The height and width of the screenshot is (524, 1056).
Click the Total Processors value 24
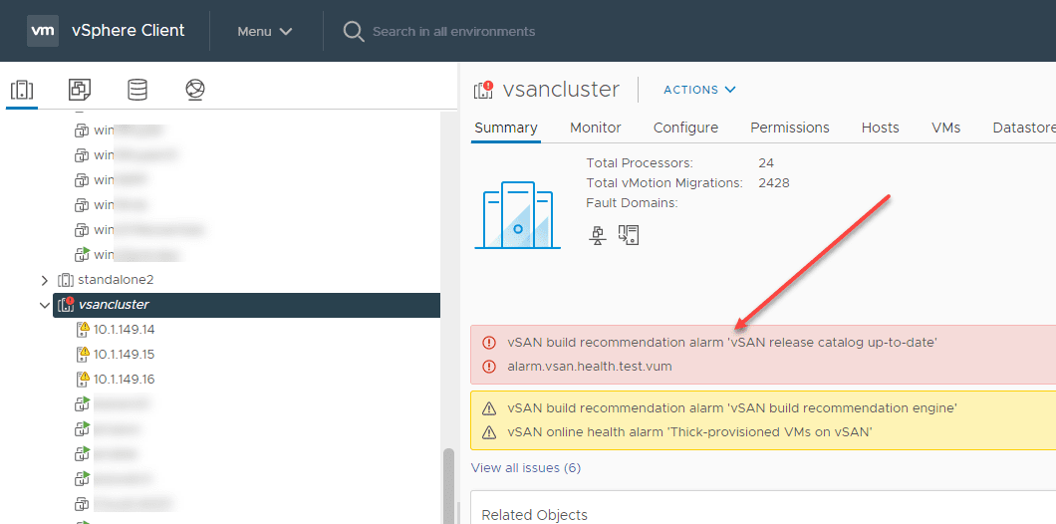766,163
